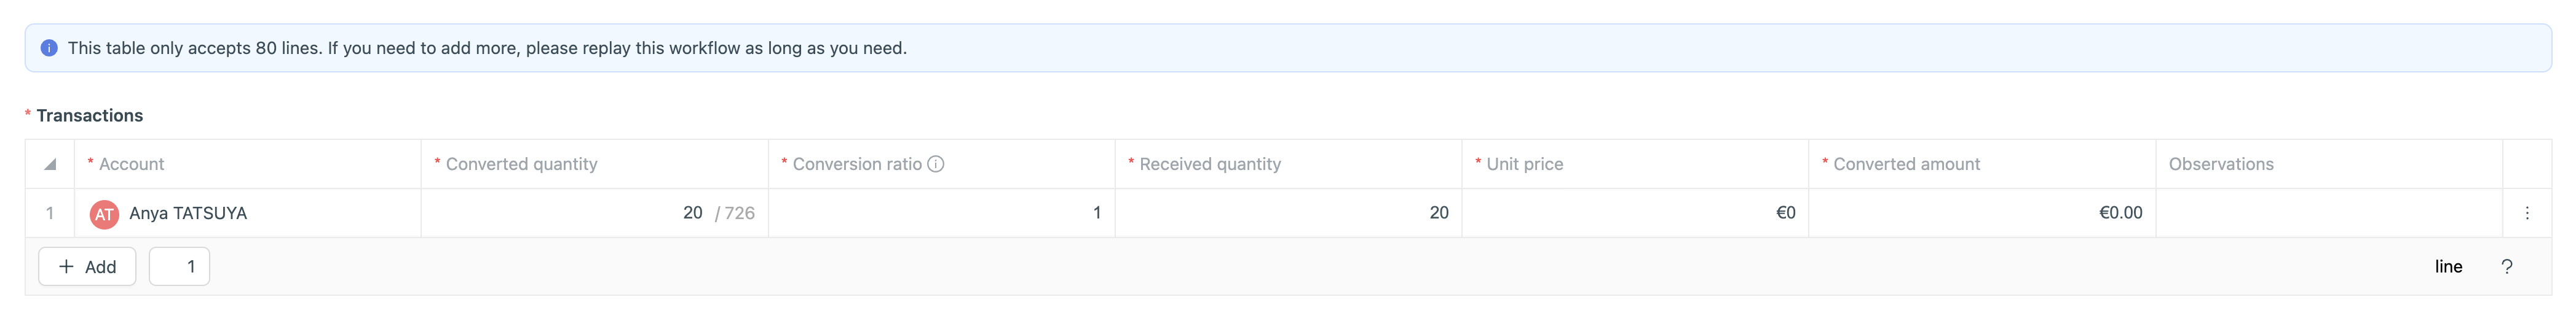
Task: Click the Converted amount column header
Action: [1906, 164]
